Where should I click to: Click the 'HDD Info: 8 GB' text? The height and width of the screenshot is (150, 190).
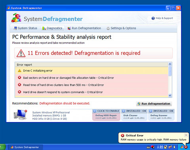pyautogui.click(x=49, y=119)
